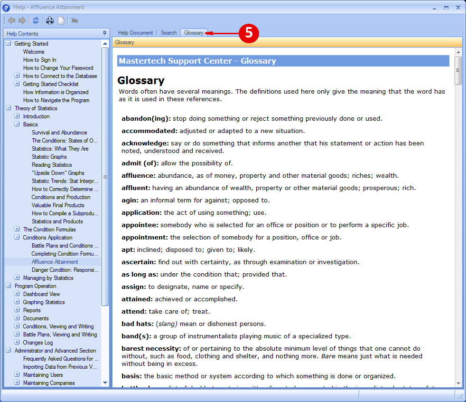Expand The Condition Formulas node
Screen dimensions: 466x402
17,229
